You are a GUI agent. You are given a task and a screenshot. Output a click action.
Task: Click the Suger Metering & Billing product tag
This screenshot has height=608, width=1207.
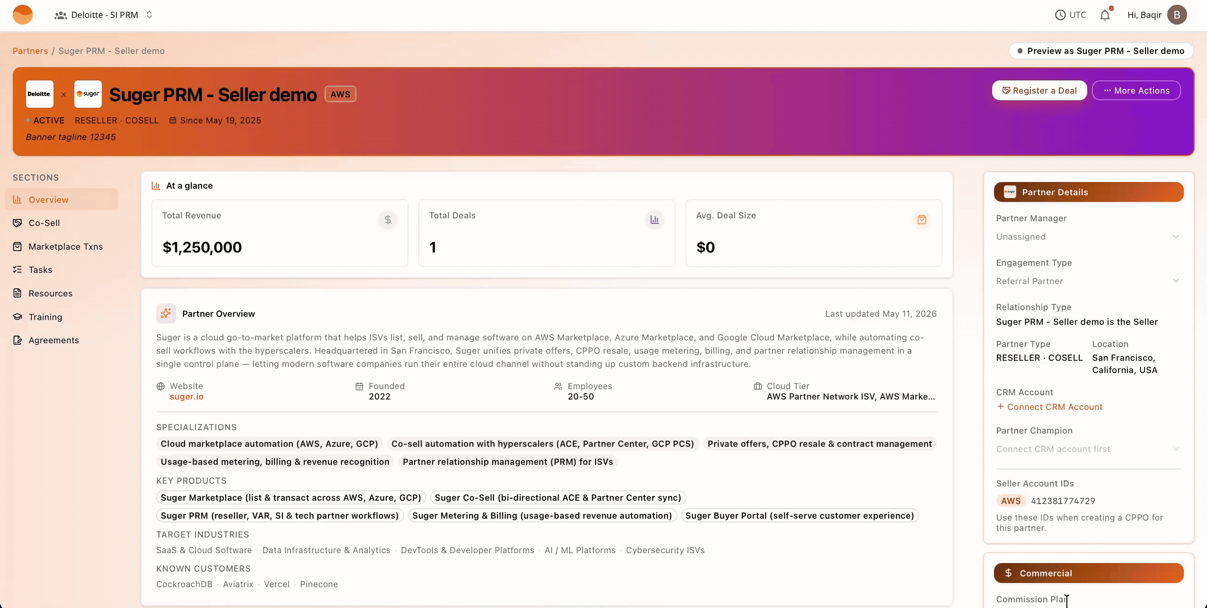(542, 516)
